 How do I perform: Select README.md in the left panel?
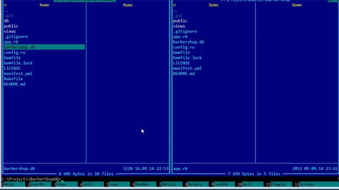(14, 84)
